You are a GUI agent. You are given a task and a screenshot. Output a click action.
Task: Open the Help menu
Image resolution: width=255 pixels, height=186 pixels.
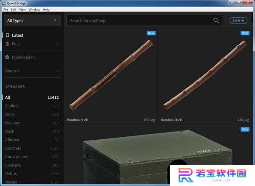[46, 9]
